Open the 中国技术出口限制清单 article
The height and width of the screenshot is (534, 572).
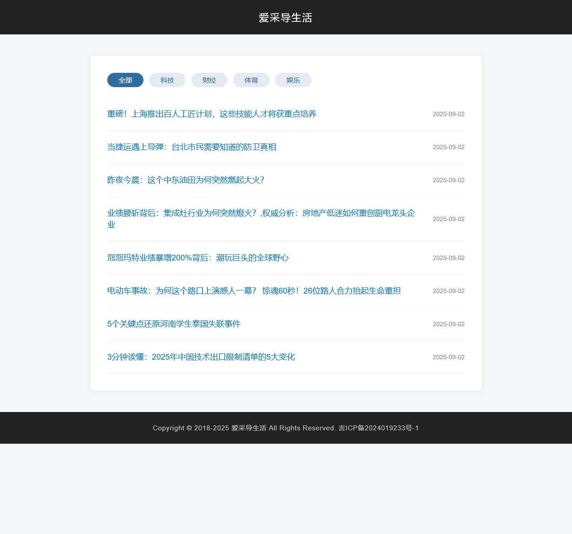click(x=201, y=357)
